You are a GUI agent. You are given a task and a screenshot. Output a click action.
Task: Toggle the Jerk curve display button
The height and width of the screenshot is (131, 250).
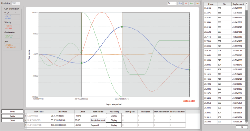coord(198,3)
